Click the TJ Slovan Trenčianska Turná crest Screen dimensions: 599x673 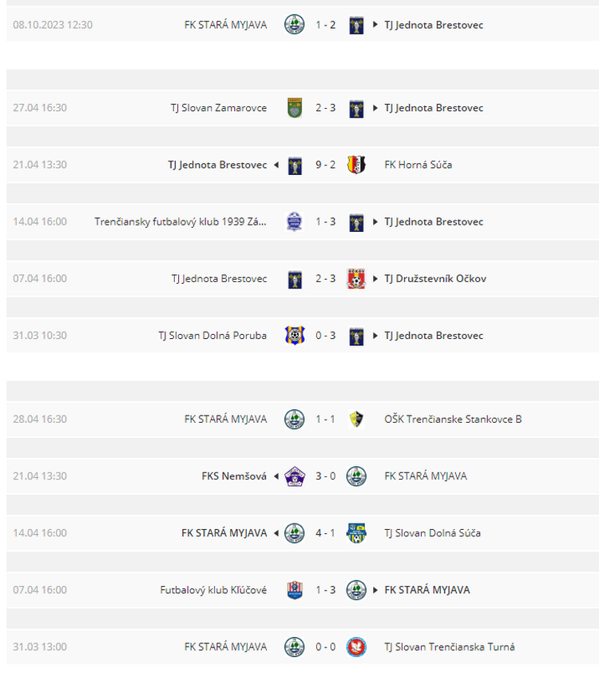(x=356, y=647)
